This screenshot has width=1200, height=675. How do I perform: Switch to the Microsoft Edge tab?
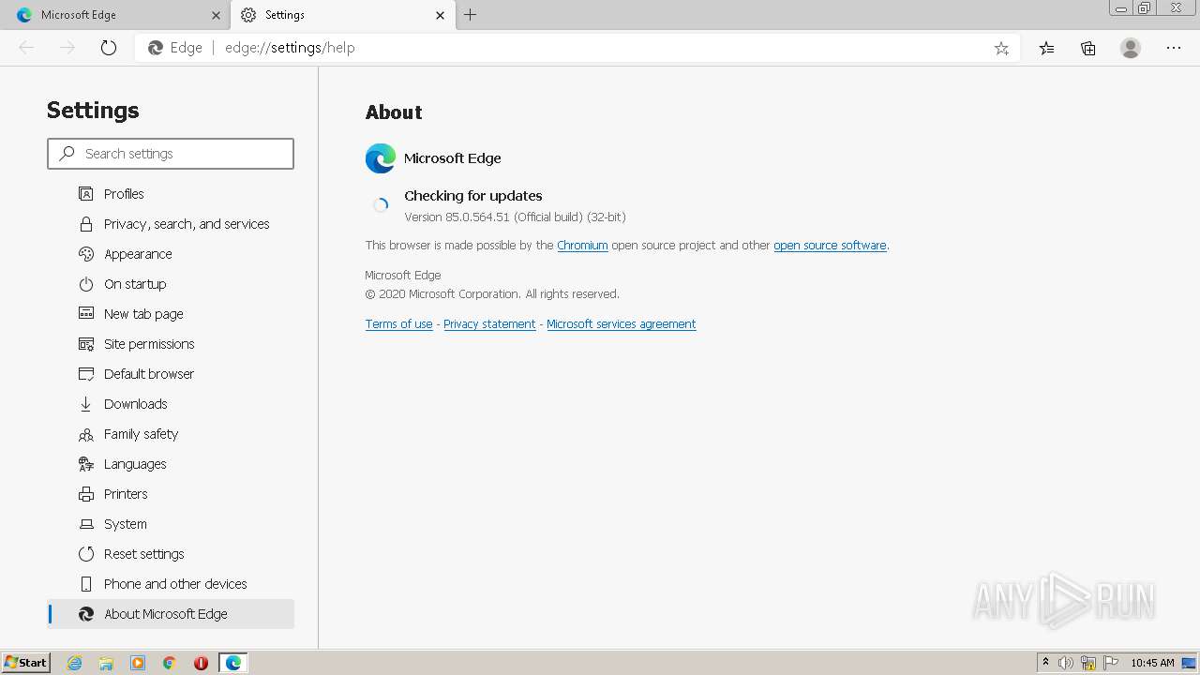(x=115, y=15)
